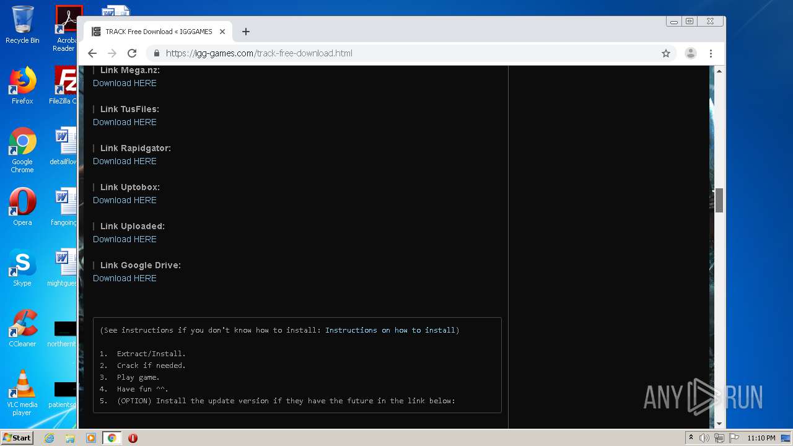Open the Recycle Bin desktop icon
793x446 pixels.
[x=22, y=25]
